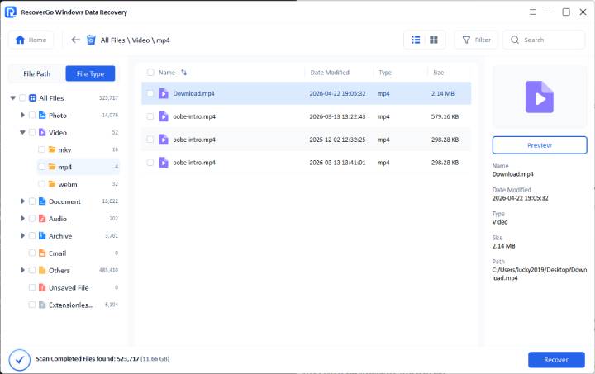Check the Video category checkbox
The width and height of the screenshot is (595, 374).
(x=32, y=132)
